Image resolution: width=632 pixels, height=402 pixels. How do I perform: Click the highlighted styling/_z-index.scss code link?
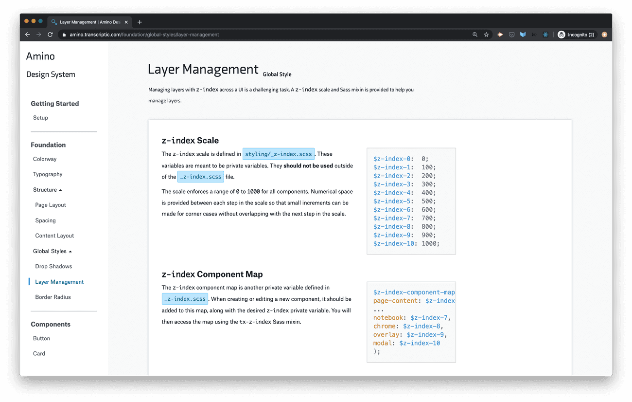[x=278, y=153]
